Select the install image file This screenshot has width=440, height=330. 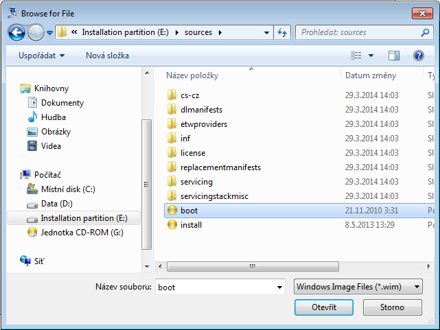pyautogui.click(x=191, y=225)
